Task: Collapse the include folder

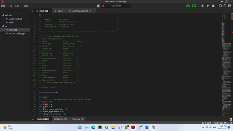Action: [x=3, y=15]
